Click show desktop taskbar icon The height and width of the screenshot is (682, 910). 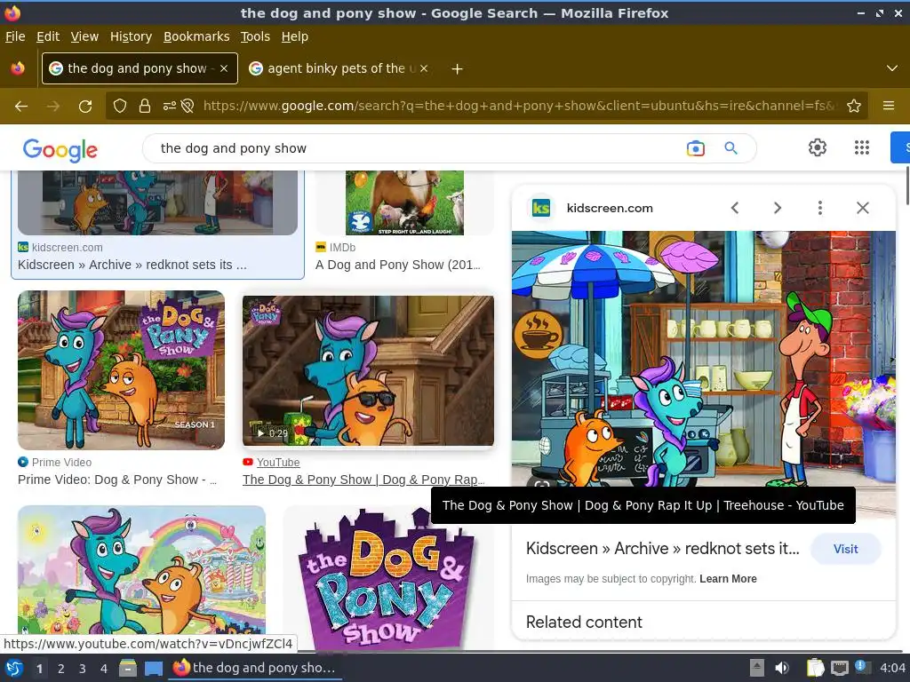click(x=153, y=669)
